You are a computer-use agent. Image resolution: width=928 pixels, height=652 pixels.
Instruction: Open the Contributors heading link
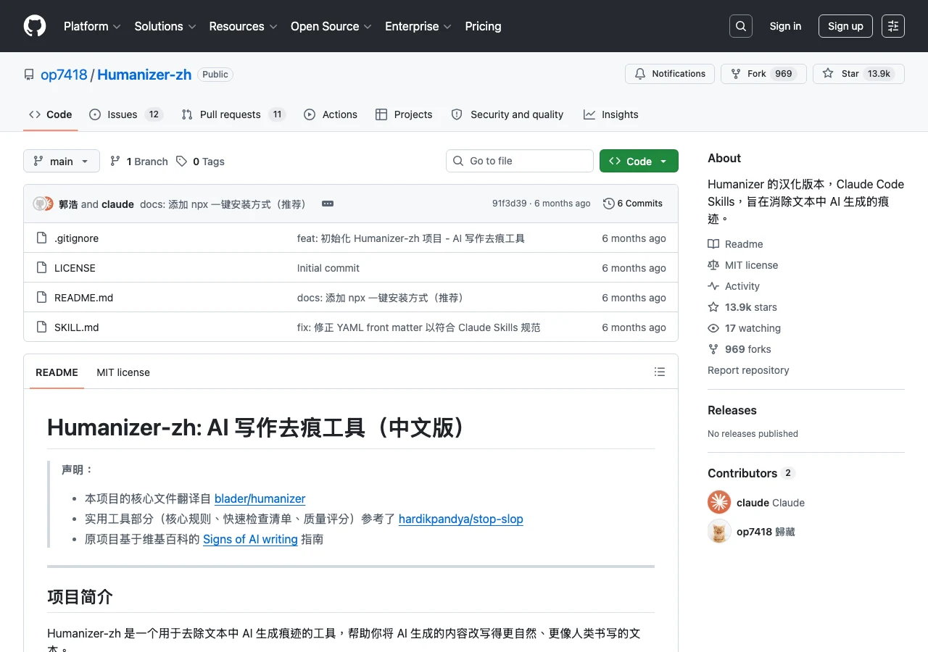pyautogui.click(x=751, y=473)
